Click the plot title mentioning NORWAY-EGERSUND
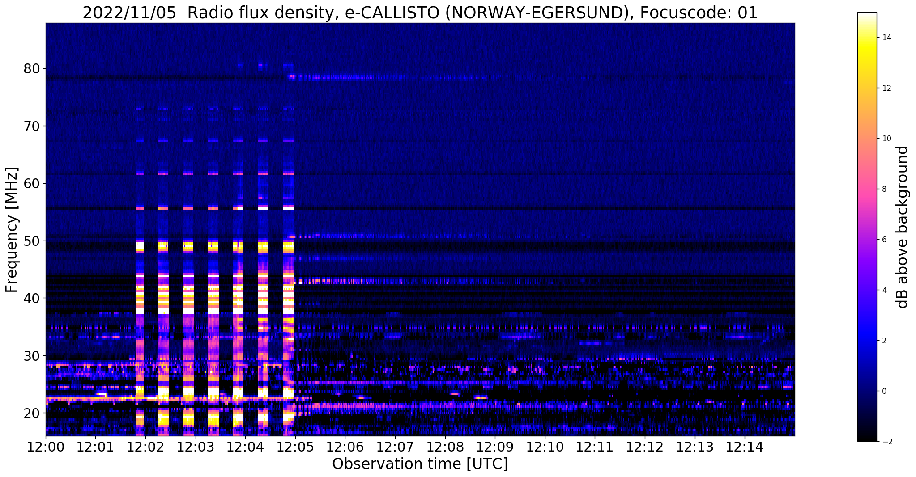The image size is (916, 477). [x=420, y=13]
